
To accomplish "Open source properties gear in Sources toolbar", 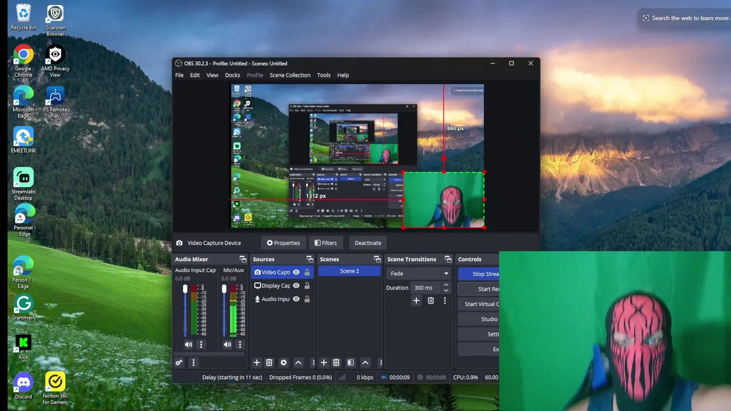I will coord(283,362).
